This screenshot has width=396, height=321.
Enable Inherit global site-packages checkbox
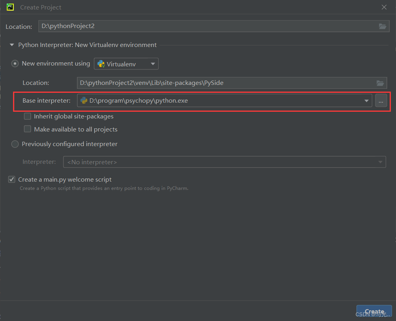(x=28, y=116)
